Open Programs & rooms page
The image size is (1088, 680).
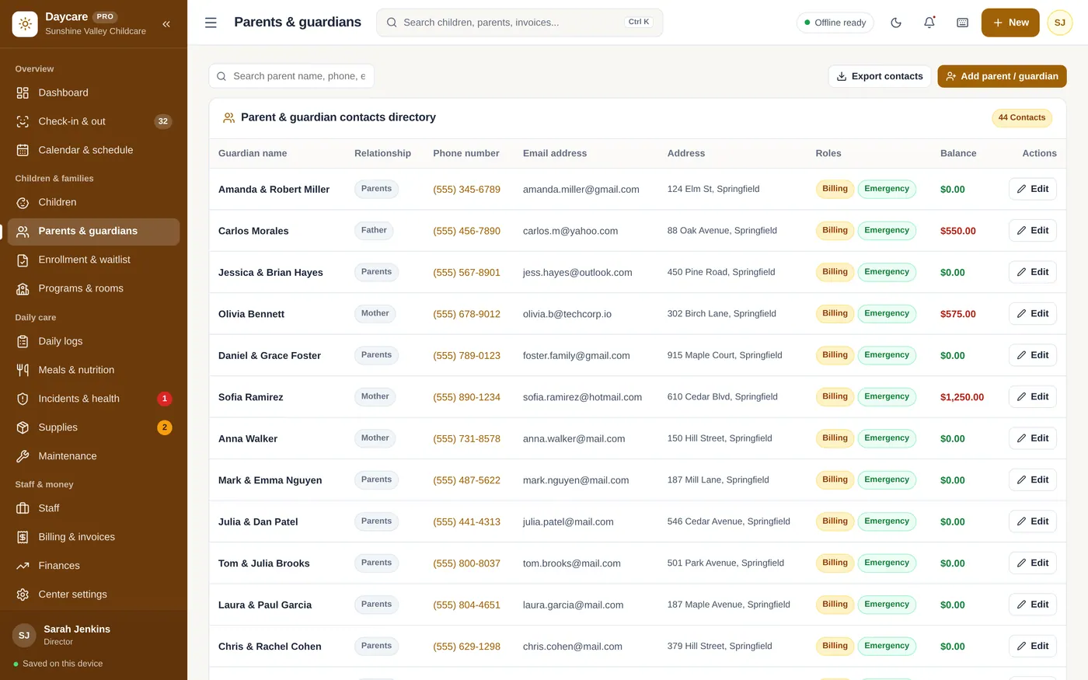tap(93, 288)
